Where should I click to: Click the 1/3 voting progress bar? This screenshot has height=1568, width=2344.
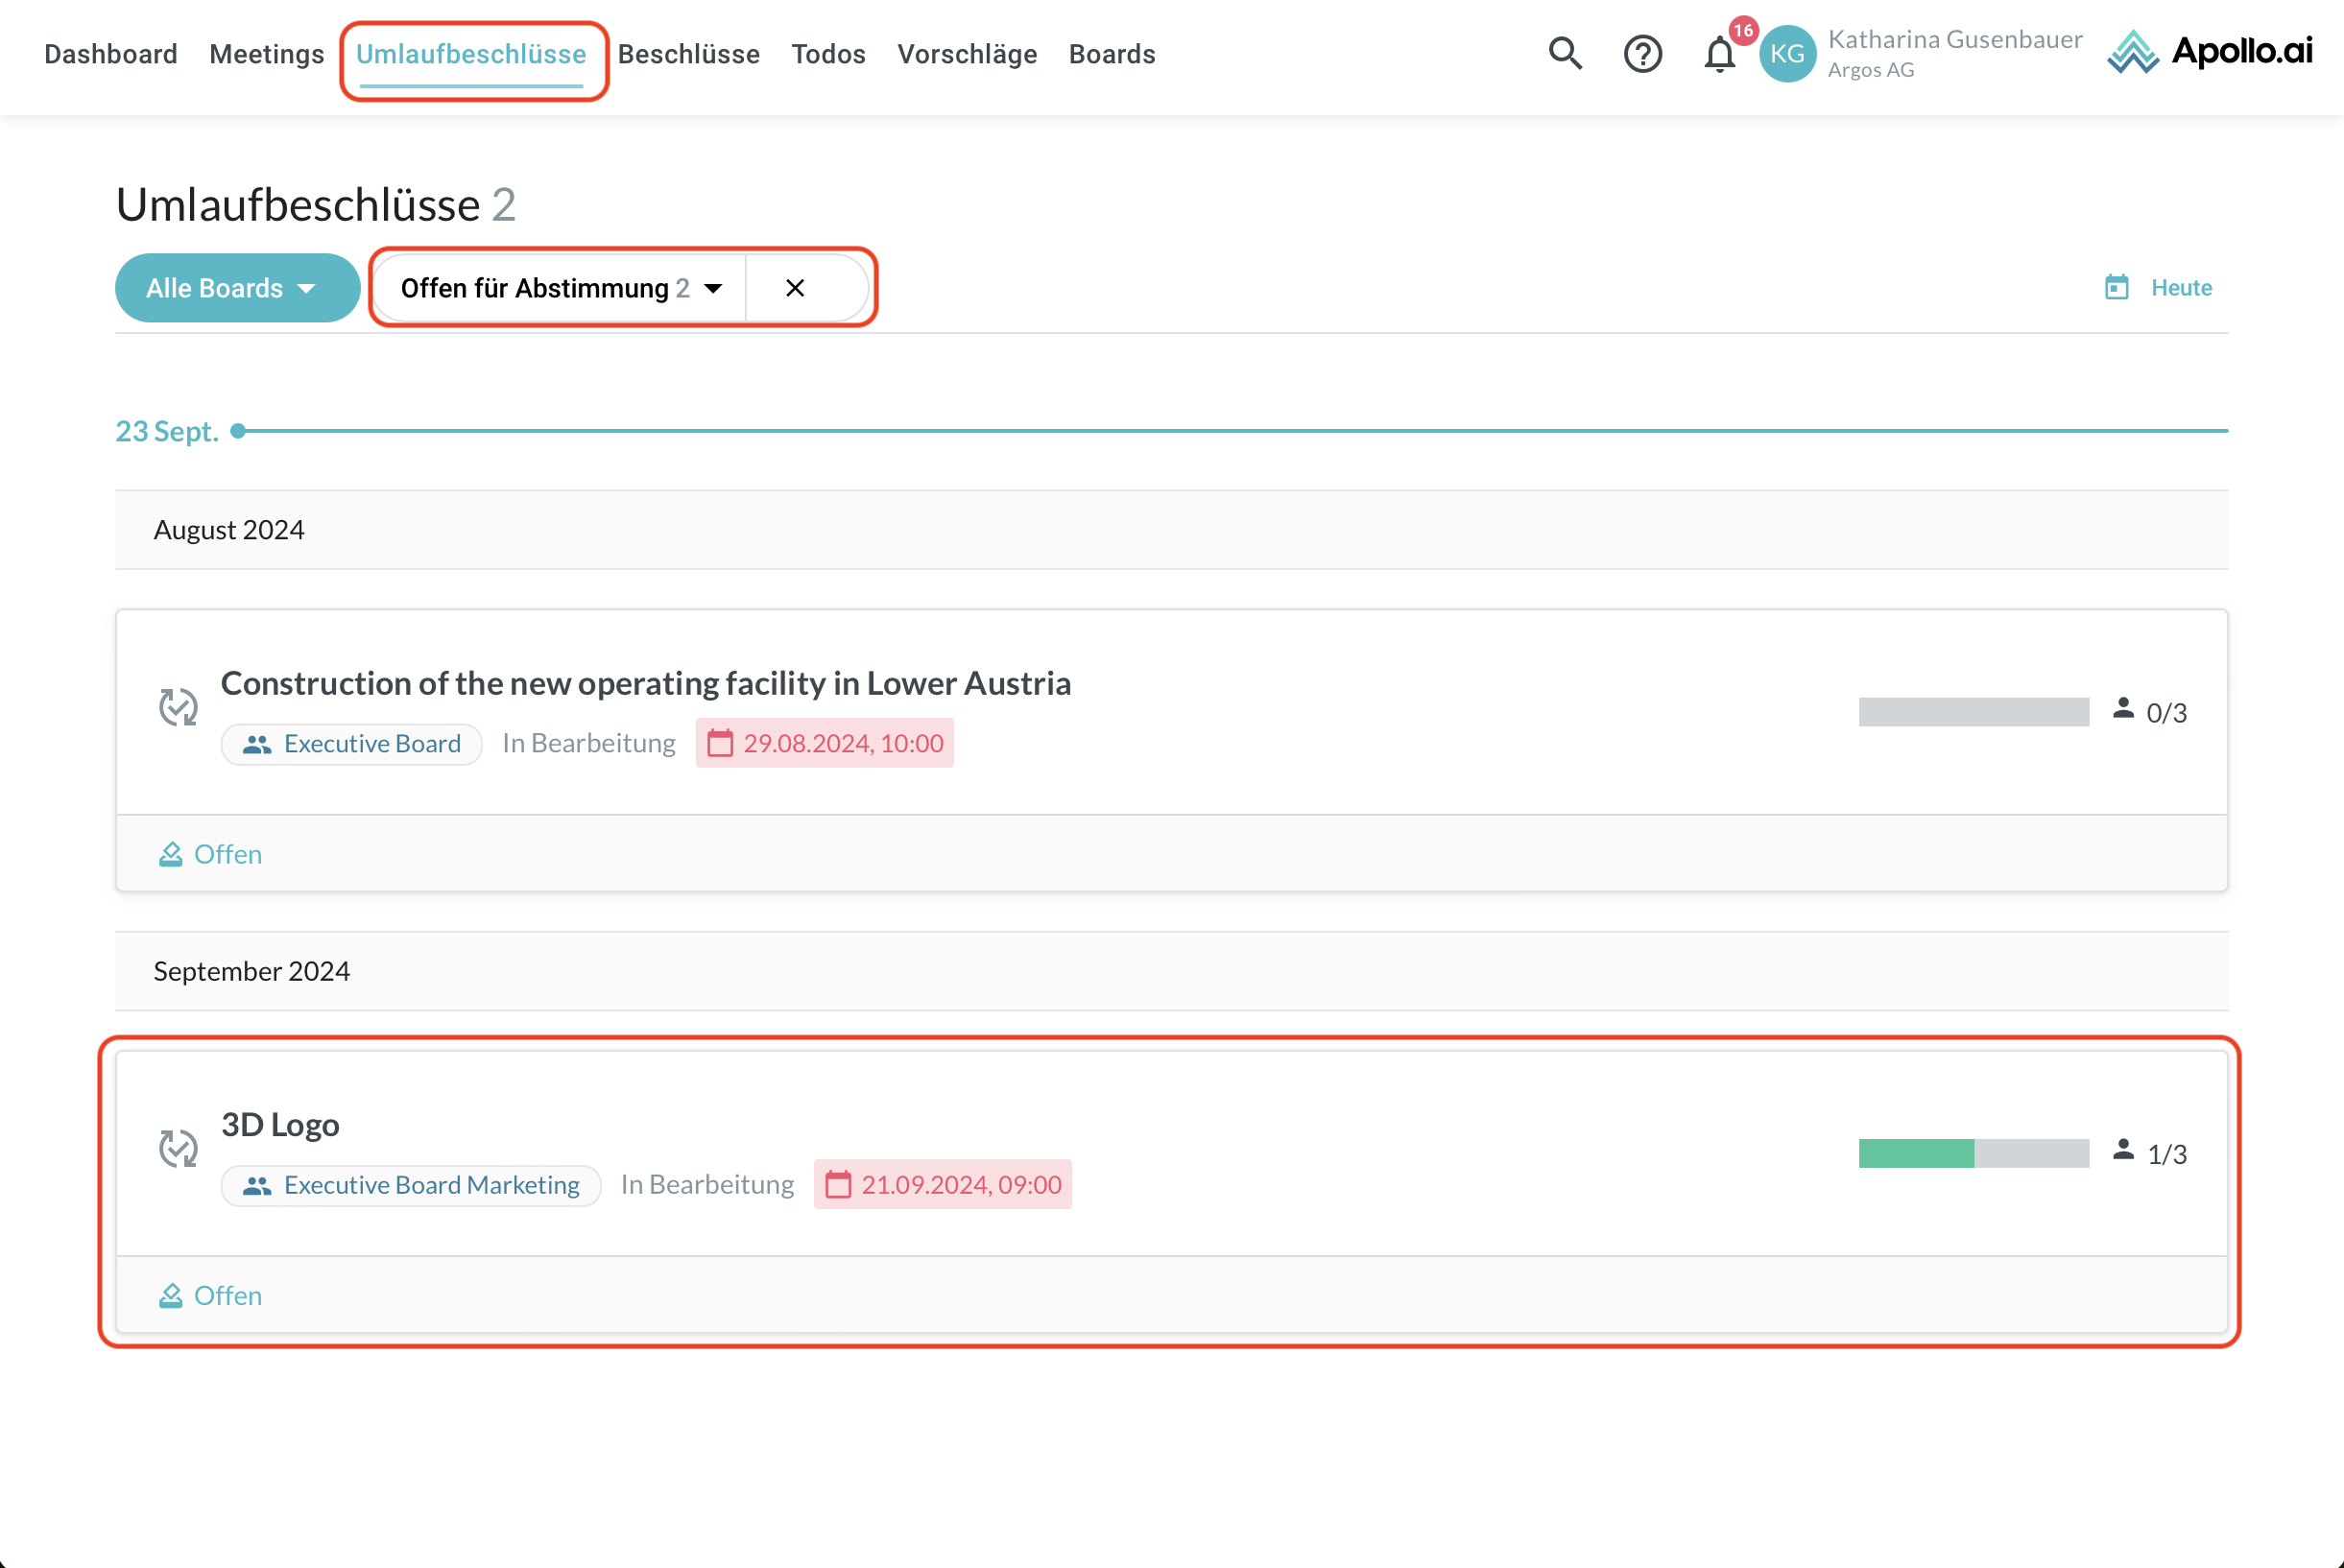[x=1973, y=1153]
